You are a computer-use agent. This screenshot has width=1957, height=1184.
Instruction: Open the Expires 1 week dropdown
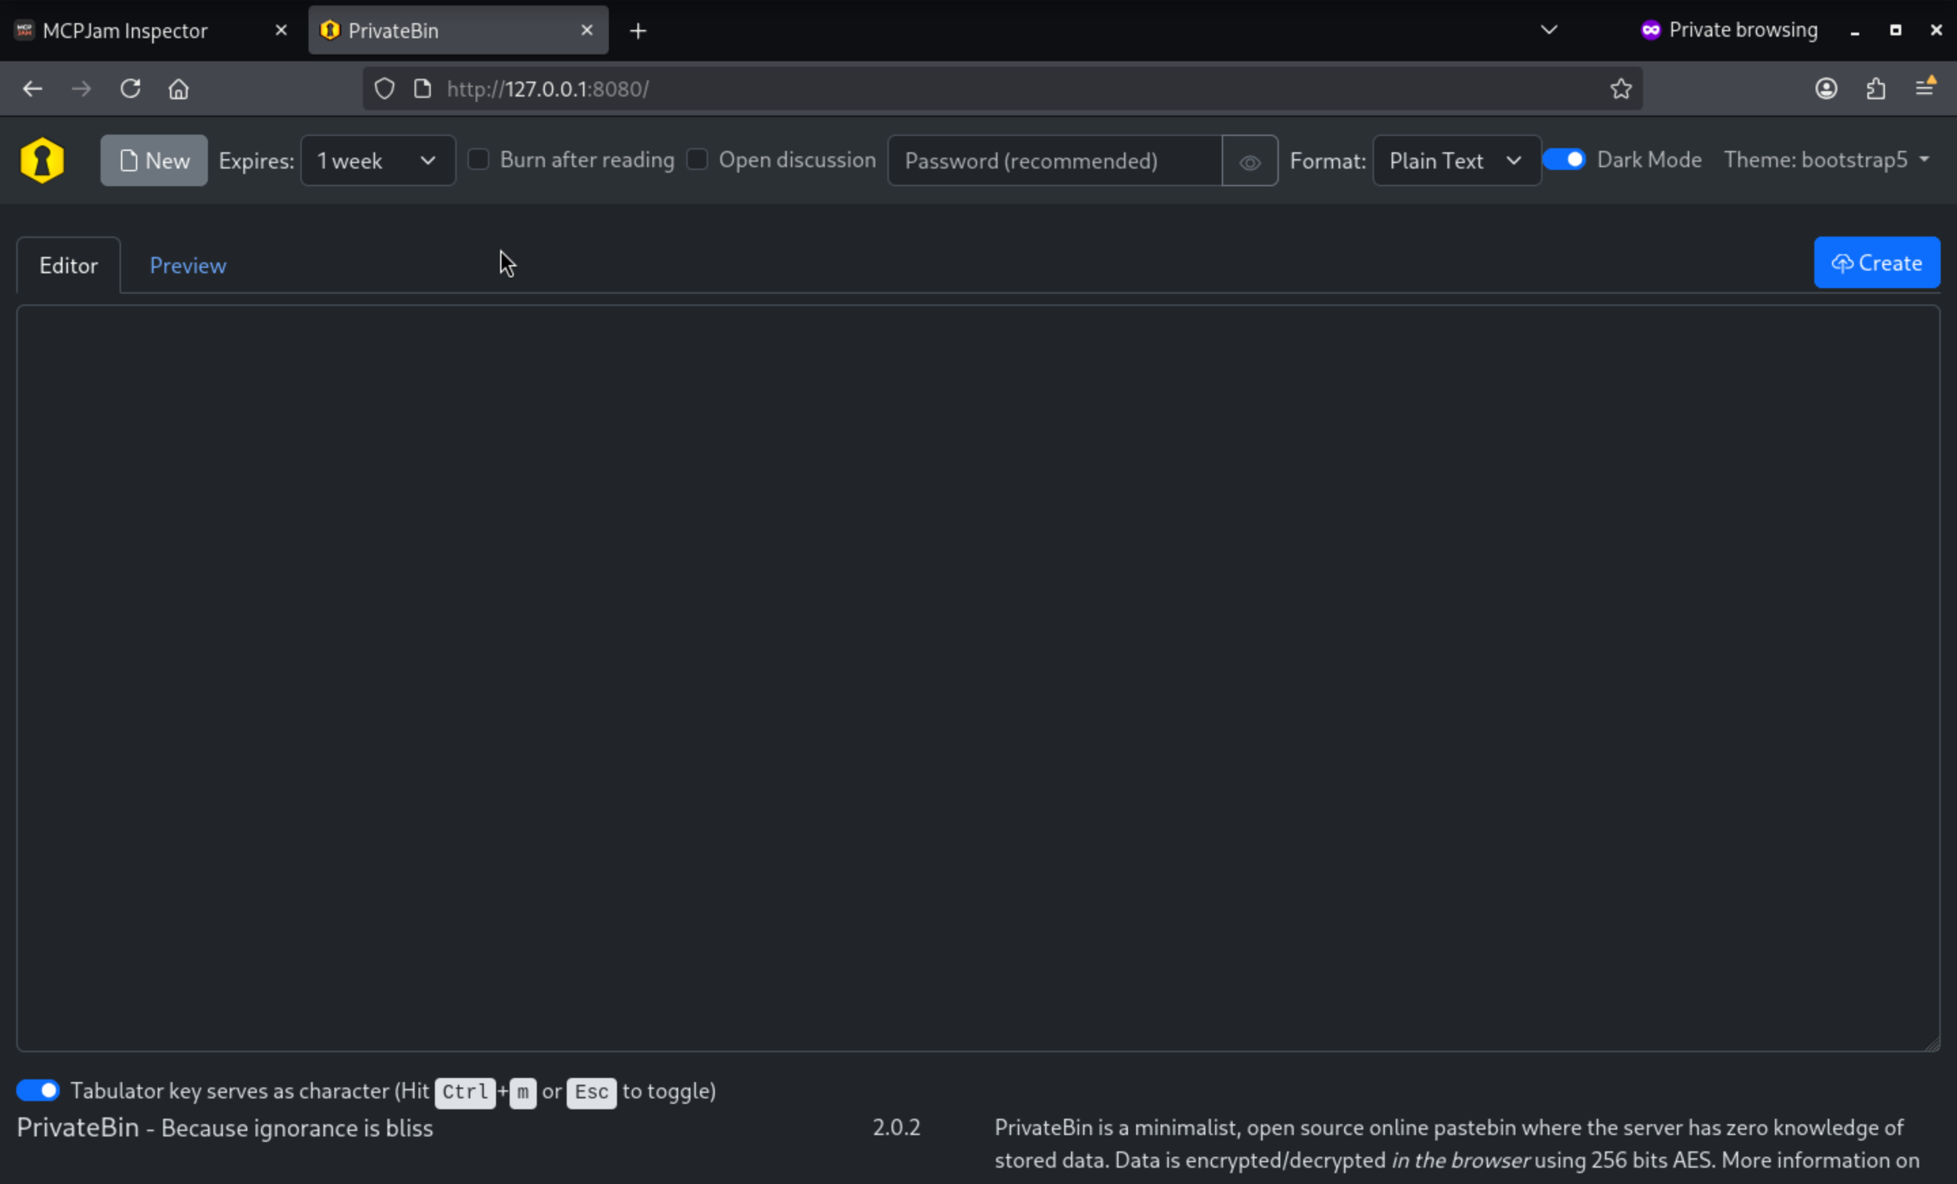378,161
